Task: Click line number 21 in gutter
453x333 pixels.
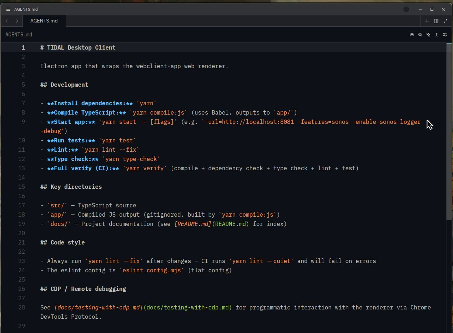Action: (22, 242)
